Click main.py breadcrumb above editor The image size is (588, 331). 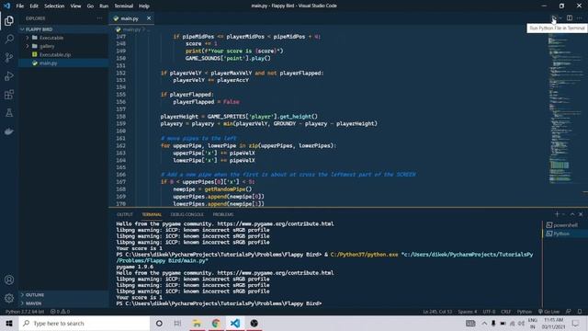(131, 29)
